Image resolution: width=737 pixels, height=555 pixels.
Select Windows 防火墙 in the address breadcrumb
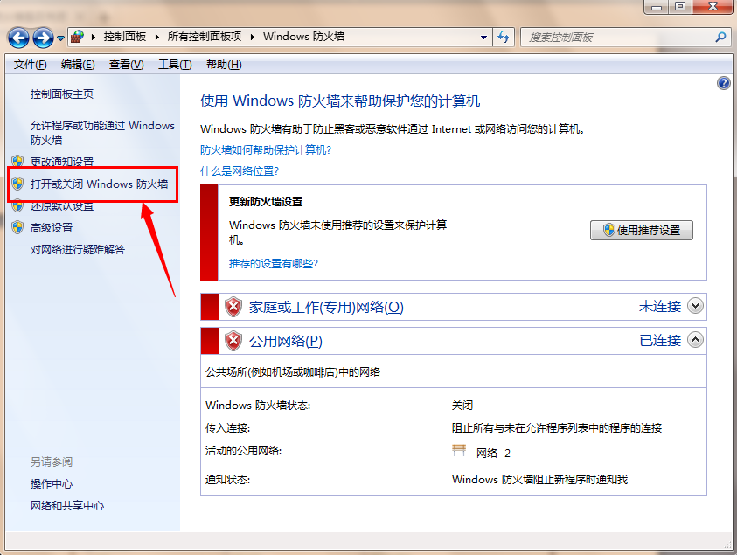tap(303, 37)
